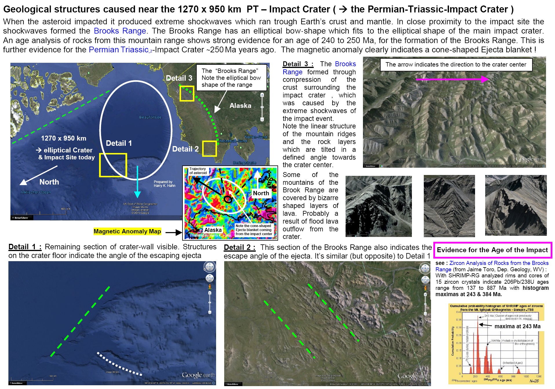Click the "The Brooks Range" callout box

click(x=231, y=78)
